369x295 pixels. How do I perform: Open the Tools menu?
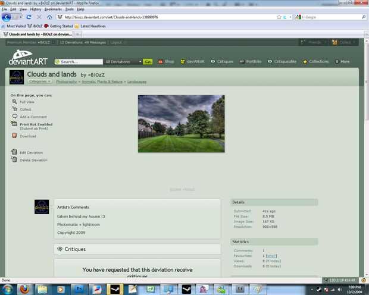click(x=70, y=9)
